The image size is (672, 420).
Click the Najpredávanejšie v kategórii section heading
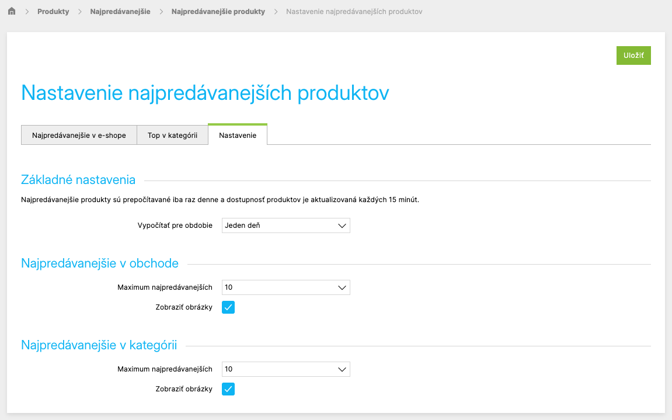point(99,345)
